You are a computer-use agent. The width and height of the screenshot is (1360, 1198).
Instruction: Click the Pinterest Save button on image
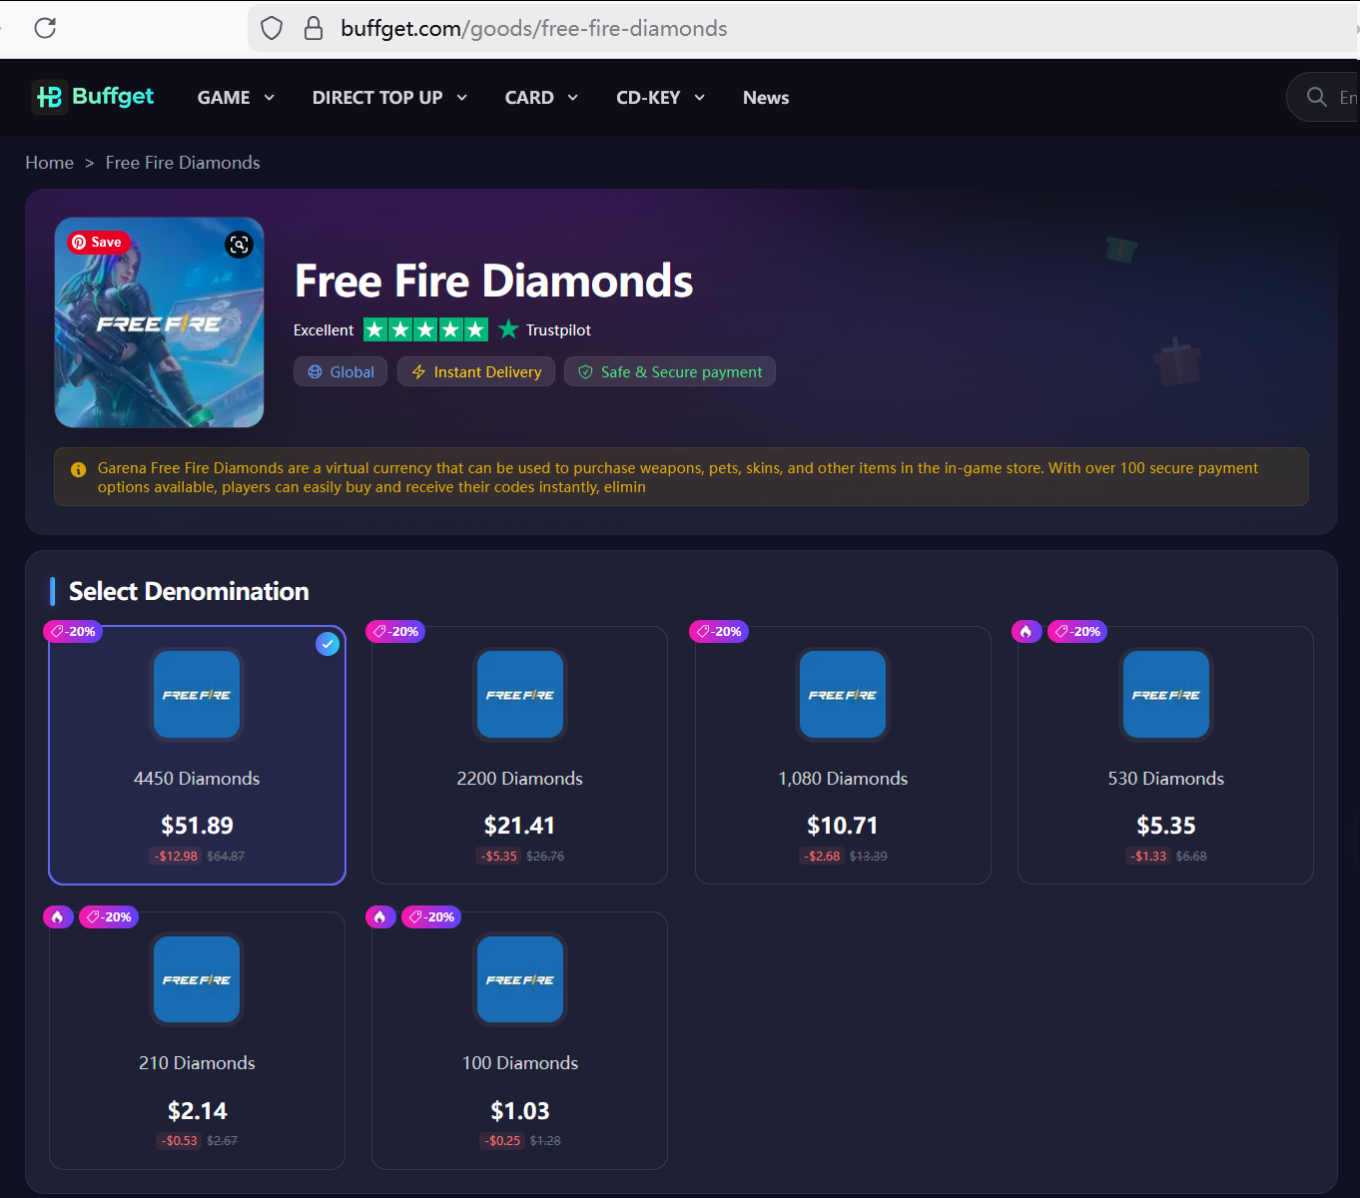coord(97,242)
